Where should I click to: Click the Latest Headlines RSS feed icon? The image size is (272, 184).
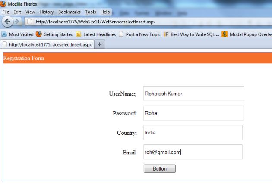pyautogui.click(x=79, y=34)
